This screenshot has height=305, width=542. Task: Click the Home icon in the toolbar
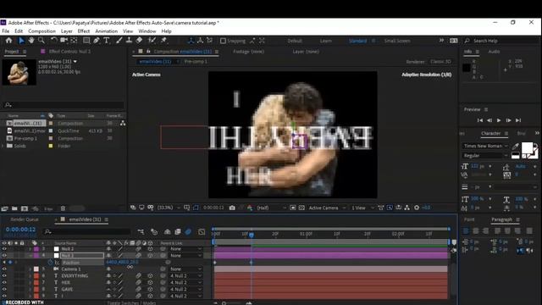(x=8, y=41)
